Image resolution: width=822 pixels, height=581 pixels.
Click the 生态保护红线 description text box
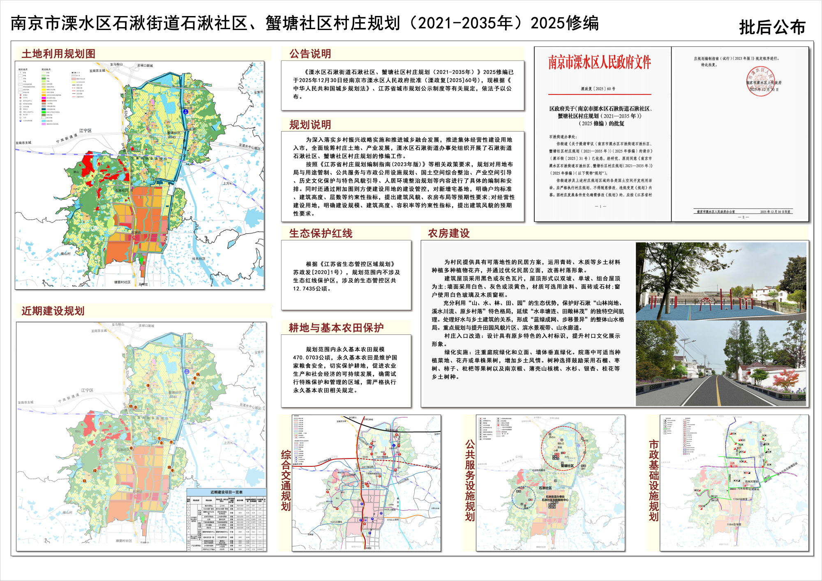346,275
